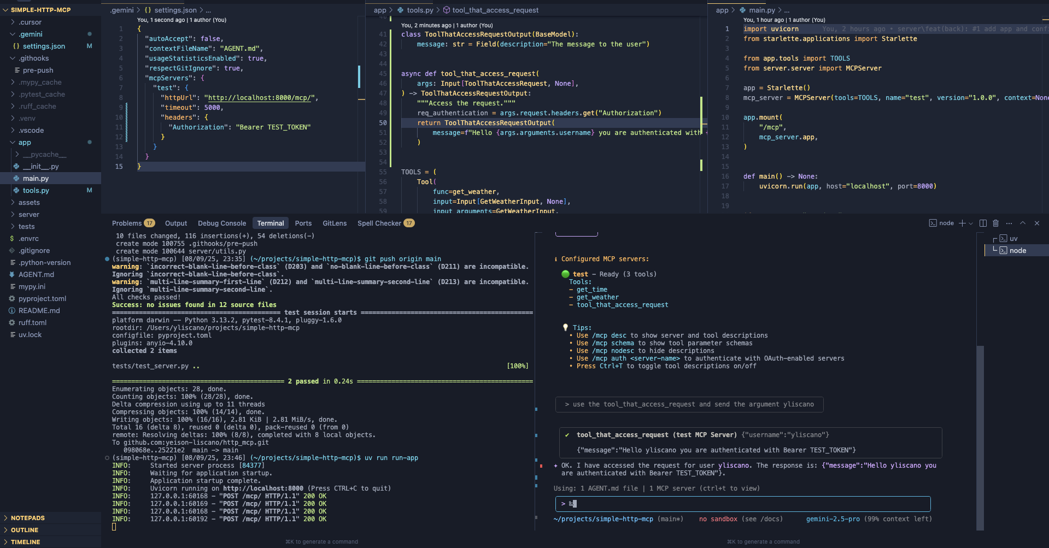Click into the Gemini CLI prompt input
This screenshot has width=1049, height=548.
pyautogui.click(x=742, y=504)
